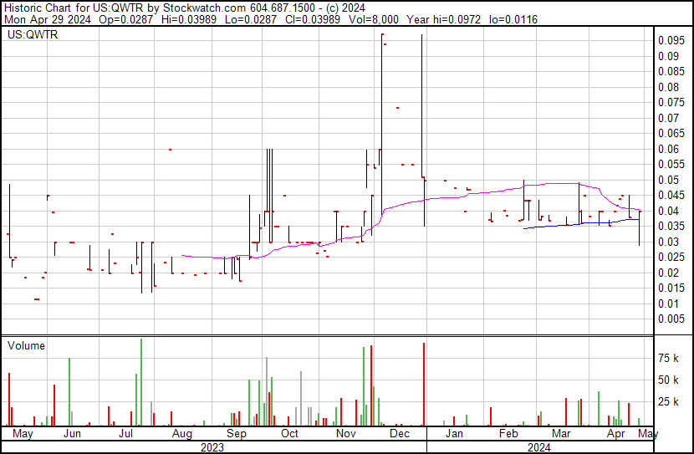This screenshot has height=454, width=694.
Task: Click the Jul month label
Action: (125, 434)
